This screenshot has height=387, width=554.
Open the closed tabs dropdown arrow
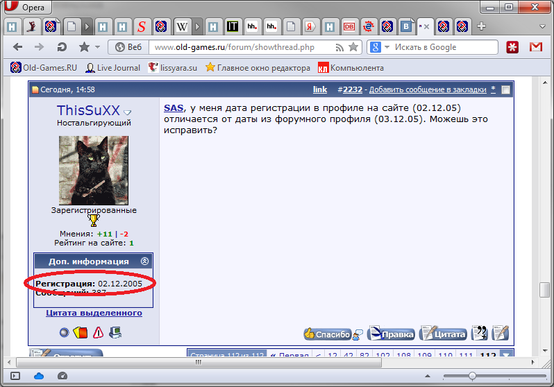pyautogui.click(x=543, y=26)
